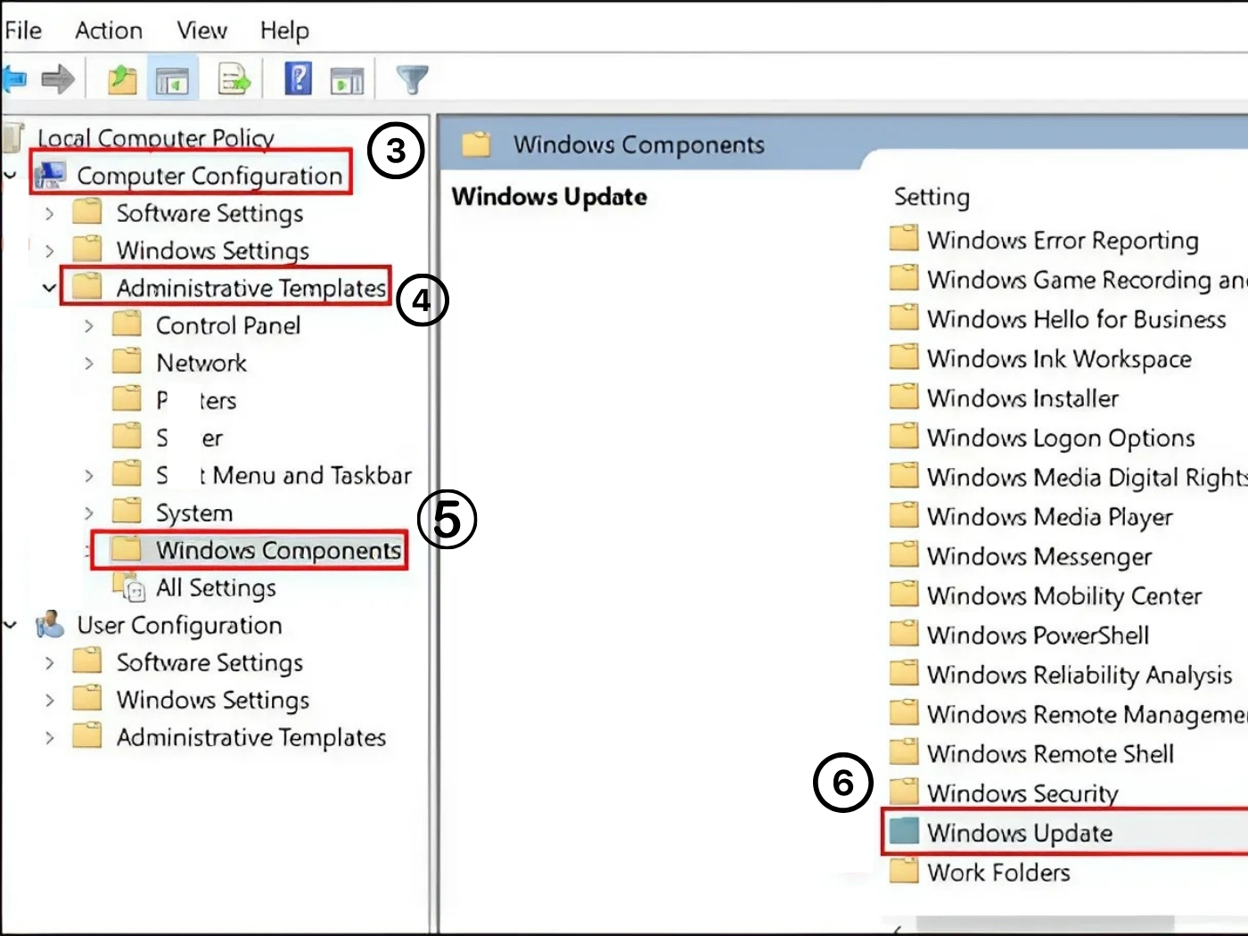The height and width of the screenshot is (936, 1248).
Task: Select Windows Media Digital Rights entry
Action: (1087, 477)
